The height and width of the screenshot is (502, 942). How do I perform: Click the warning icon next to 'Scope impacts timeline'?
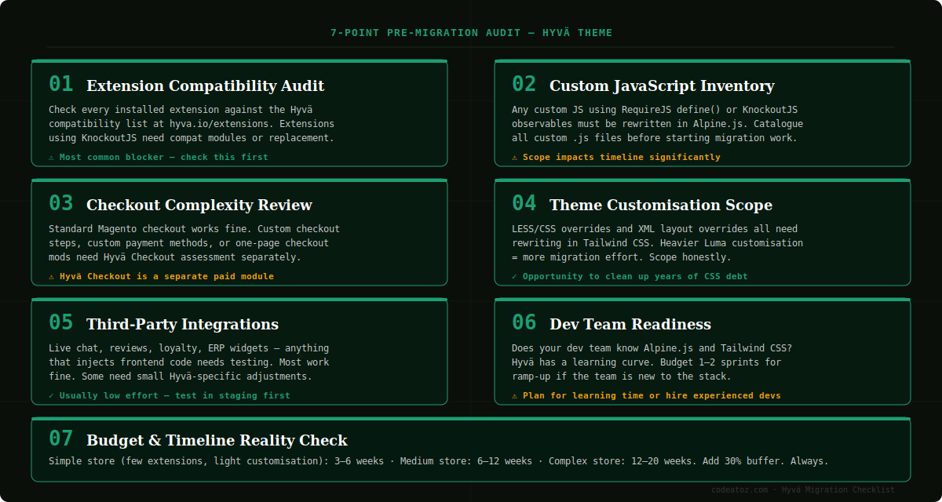pos(515,157)
